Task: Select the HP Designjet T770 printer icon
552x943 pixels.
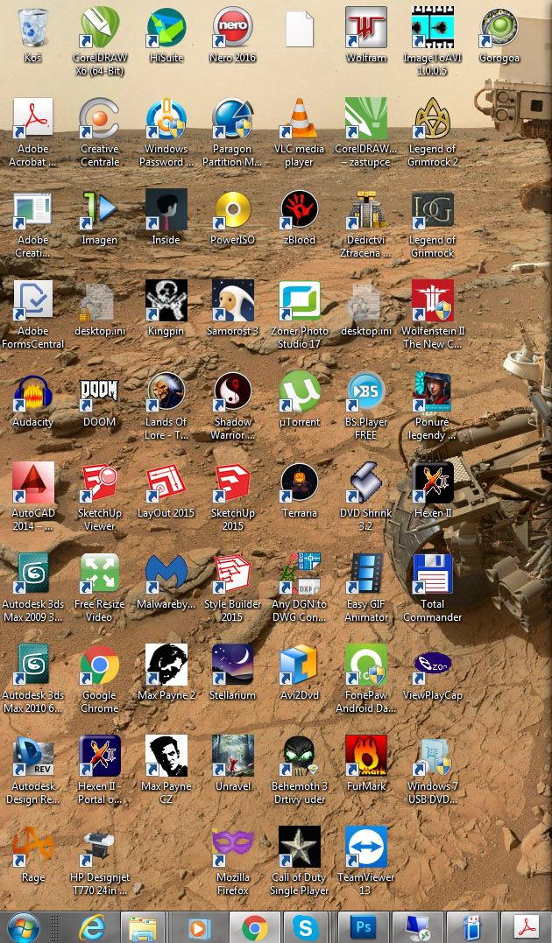Action: pos(99,848)
